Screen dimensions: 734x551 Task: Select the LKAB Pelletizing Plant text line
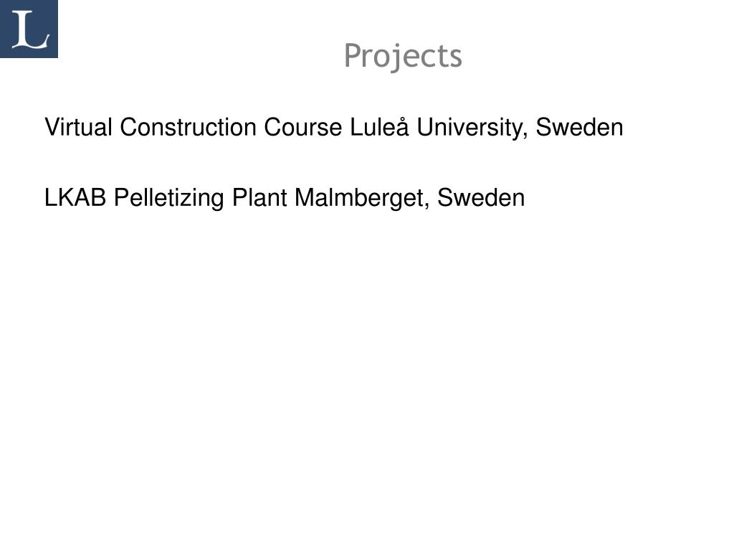click(x=285, y=199)
